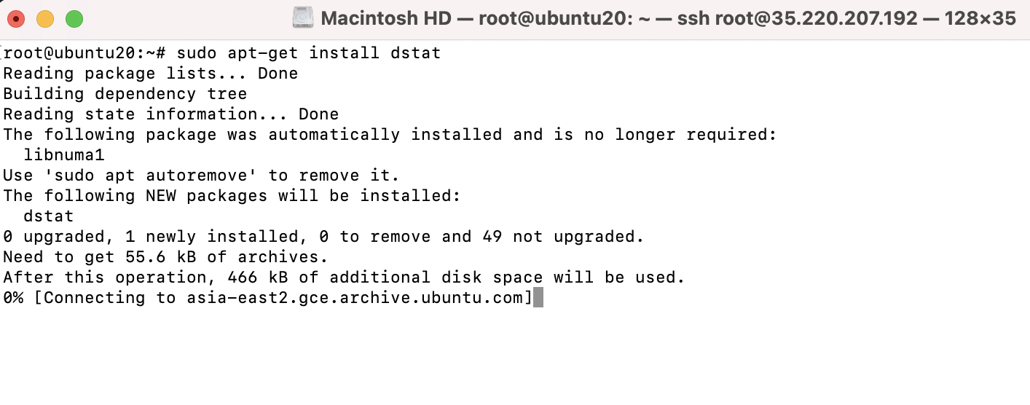Click the empty terminal area below the output
The height and width of the screenshot is (405, 1030).
click(515, 357)
